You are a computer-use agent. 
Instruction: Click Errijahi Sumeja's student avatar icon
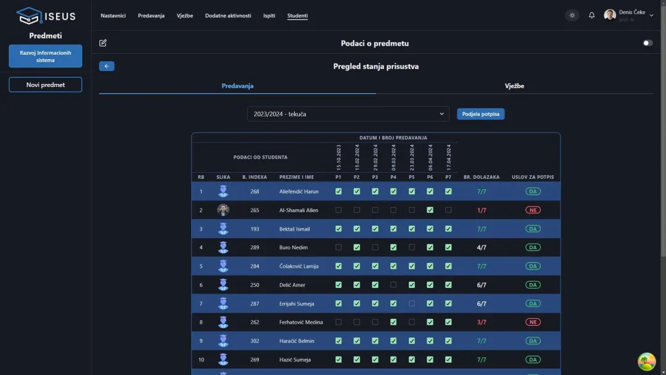pos(223,303)
